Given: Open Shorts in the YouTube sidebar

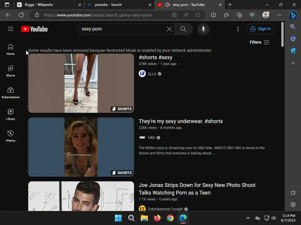Looking at the screenshot, I should click(11, 71).
